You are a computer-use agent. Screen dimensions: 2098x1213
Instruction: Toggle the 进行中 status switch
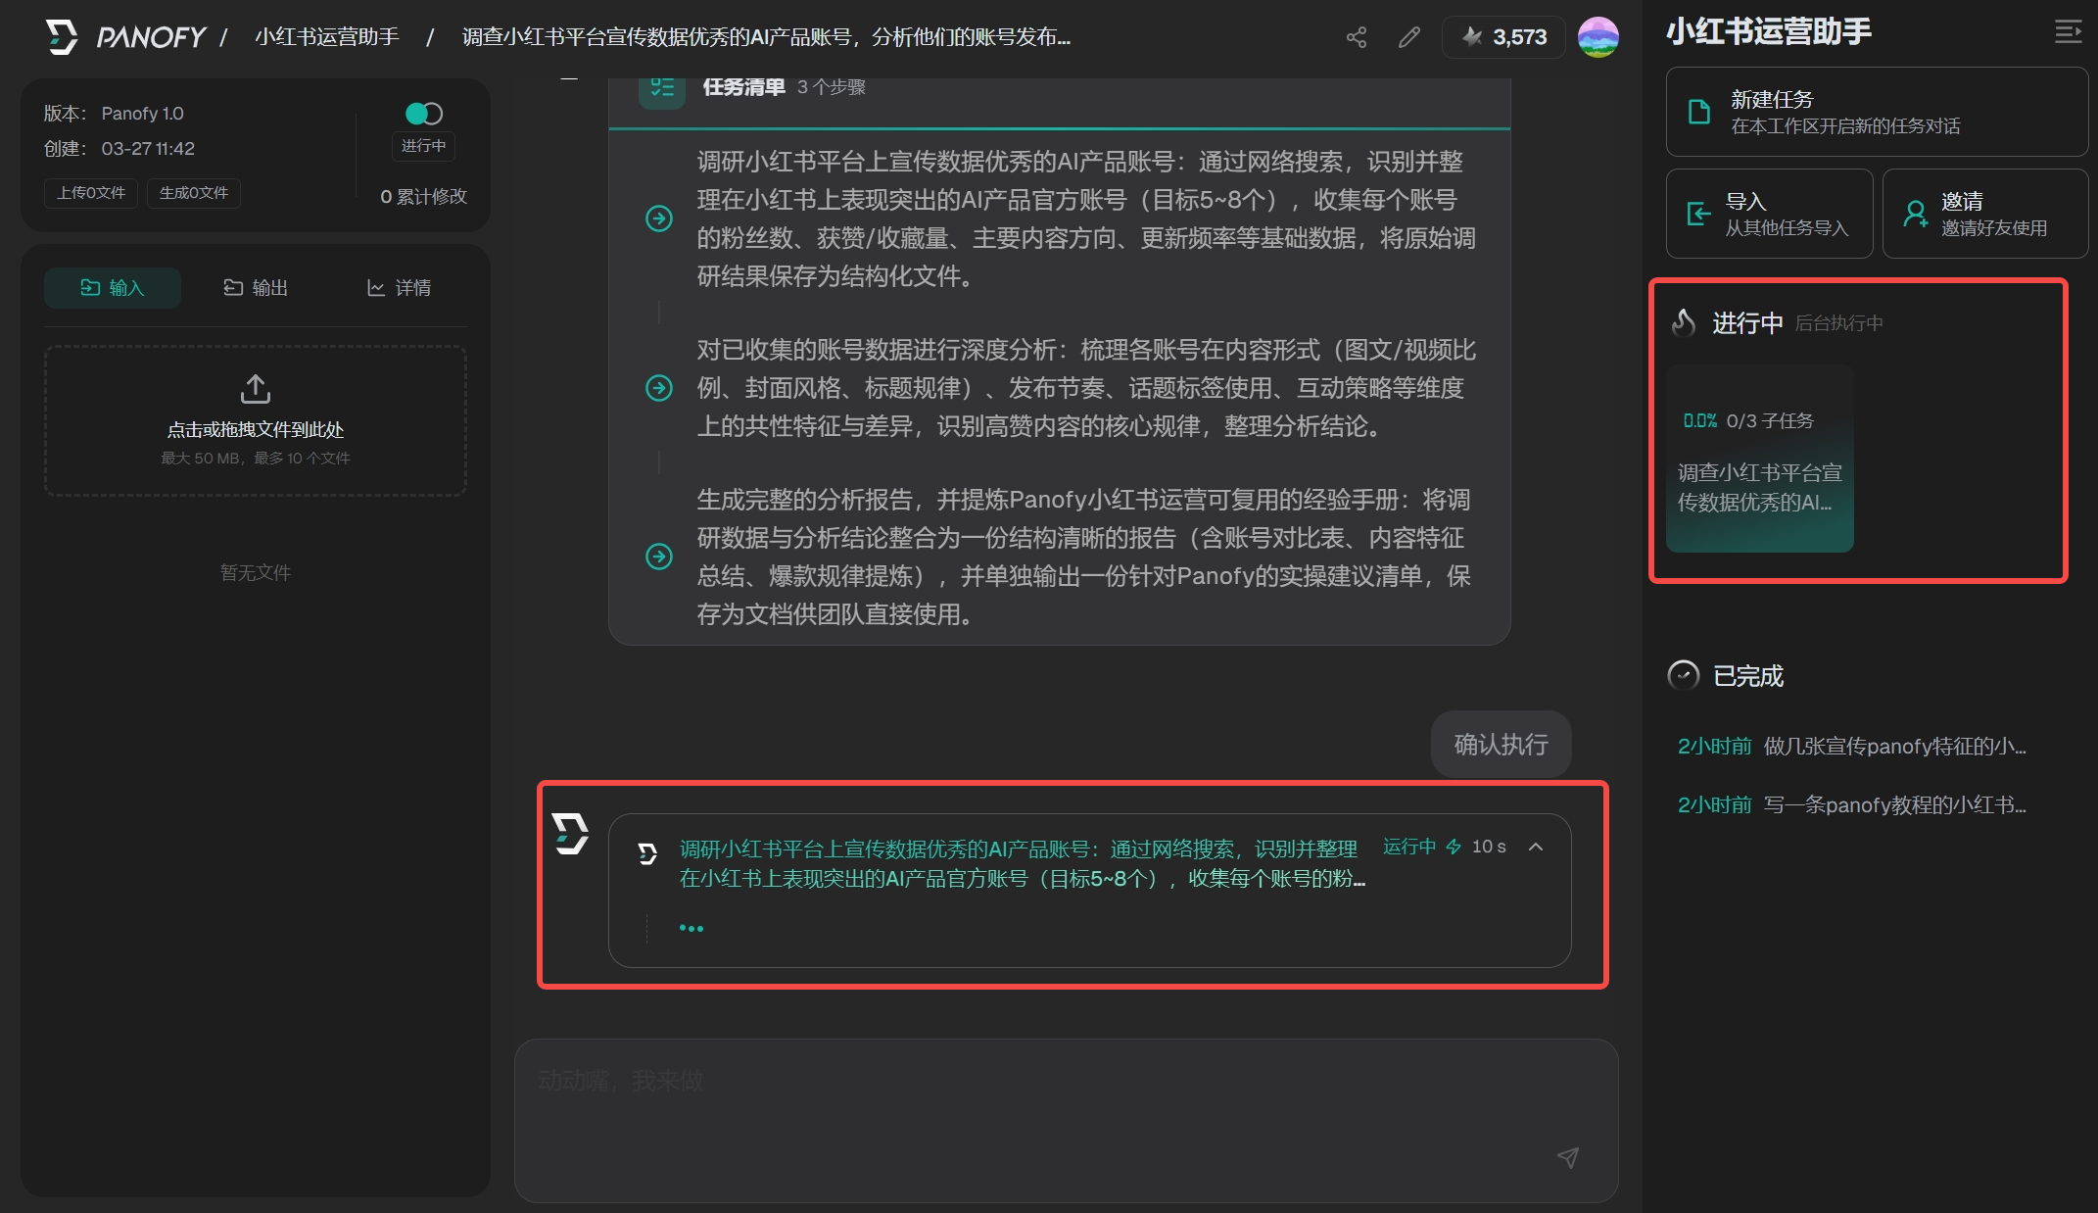click(x=424, y=114)
